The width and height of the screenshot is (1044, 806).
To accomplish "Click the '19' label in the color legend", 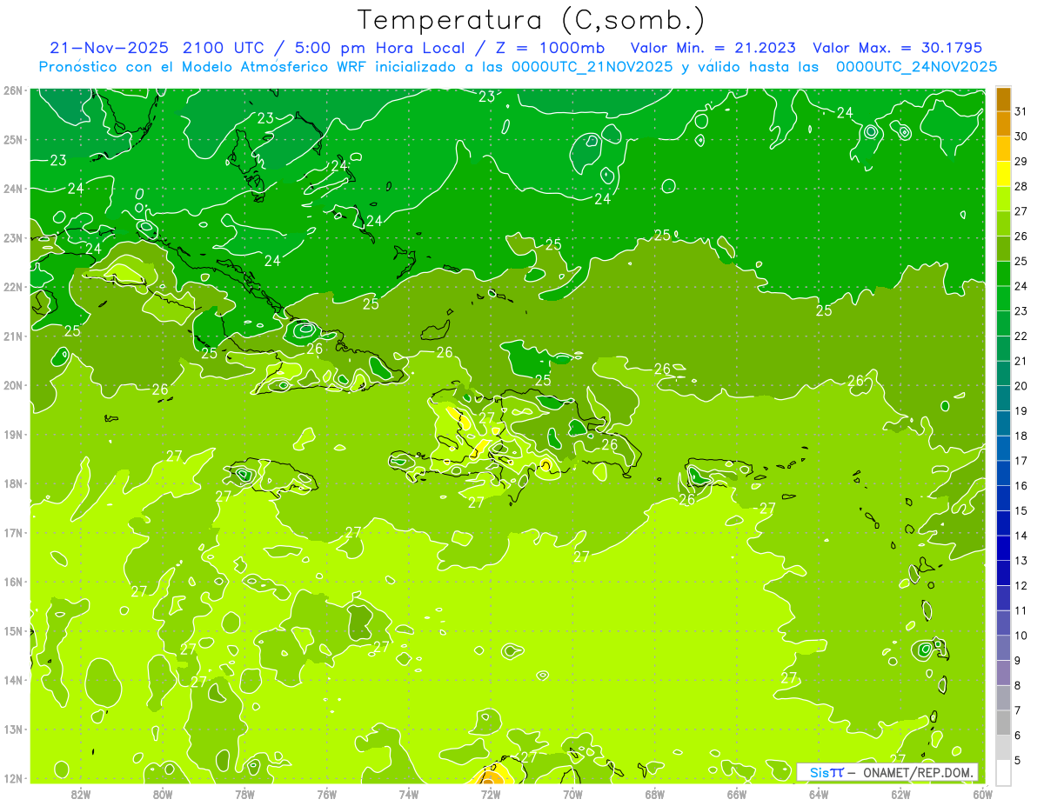I will coord(1021,411).
